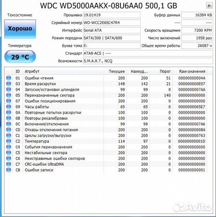The image size is (216, 217).
Task: Click raw value 0000000004A
Action: coord(192,78)
